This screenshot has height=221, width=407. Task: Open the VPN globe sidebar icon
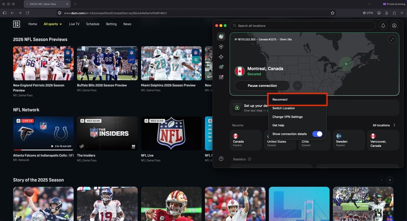[221, 36]
